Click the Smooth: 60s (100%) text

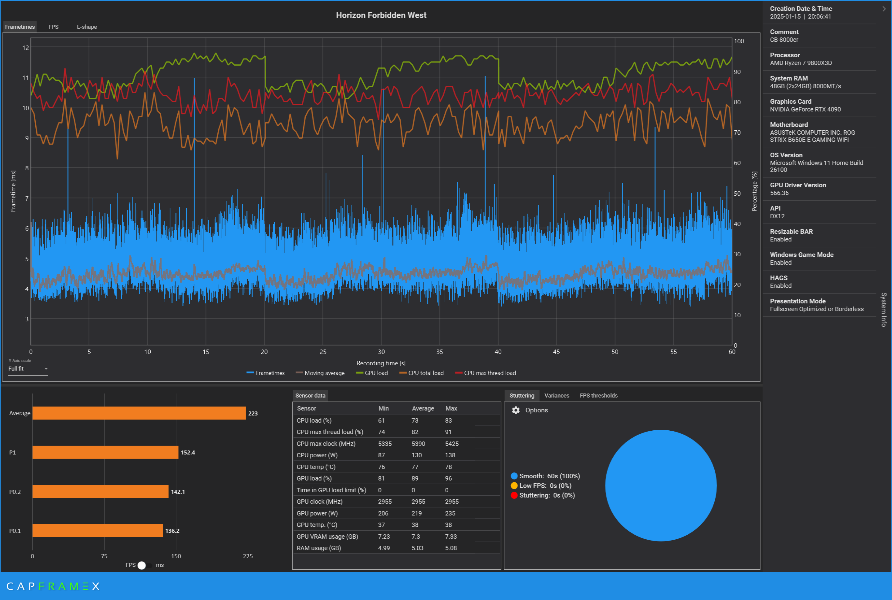pos(549,476)
